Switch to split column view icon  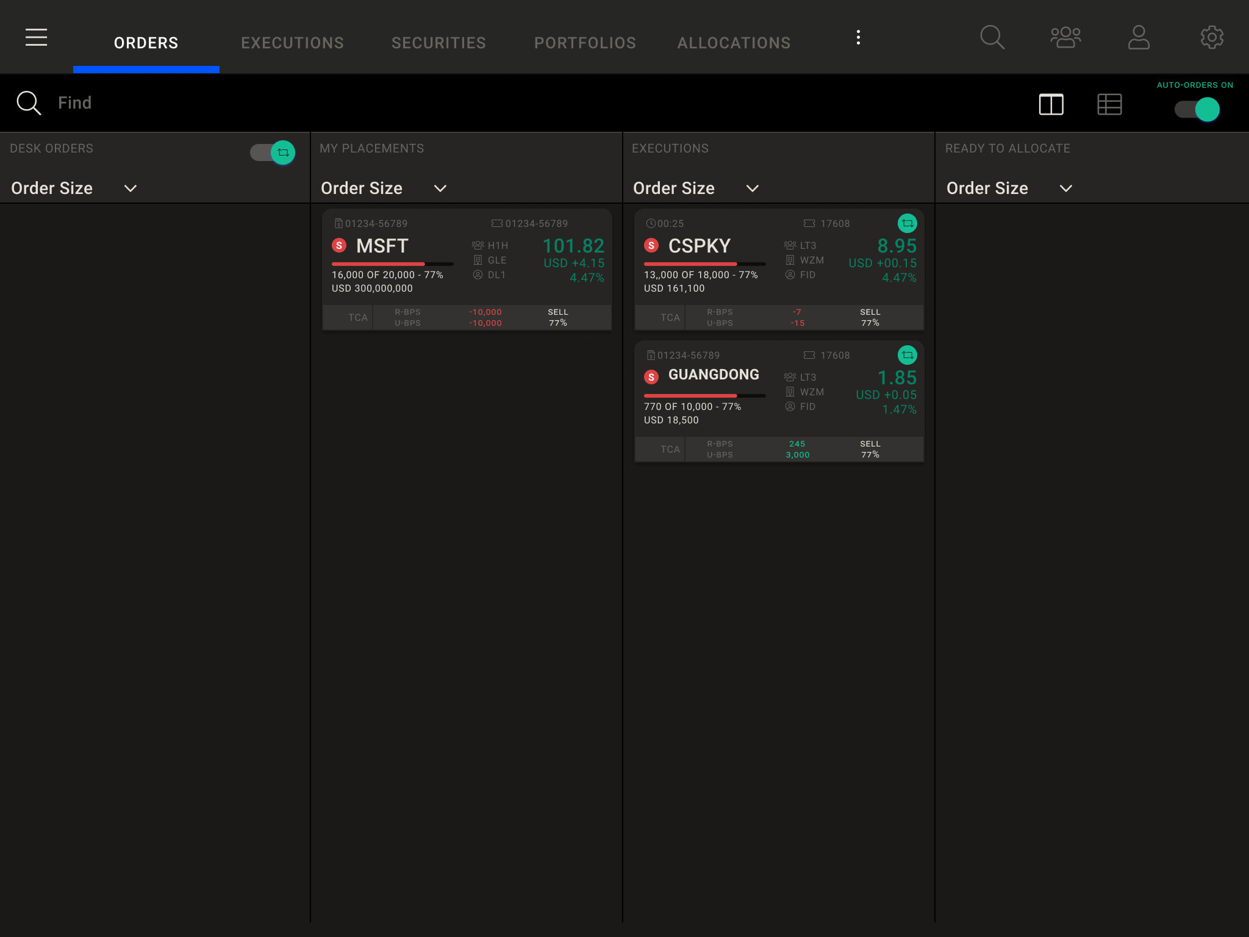[x=1051, y=104]
